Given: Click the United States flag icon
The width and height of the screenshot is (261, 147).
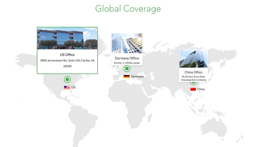Looking at the screenshot, I should pyautogui.click(x=67, y=87).
